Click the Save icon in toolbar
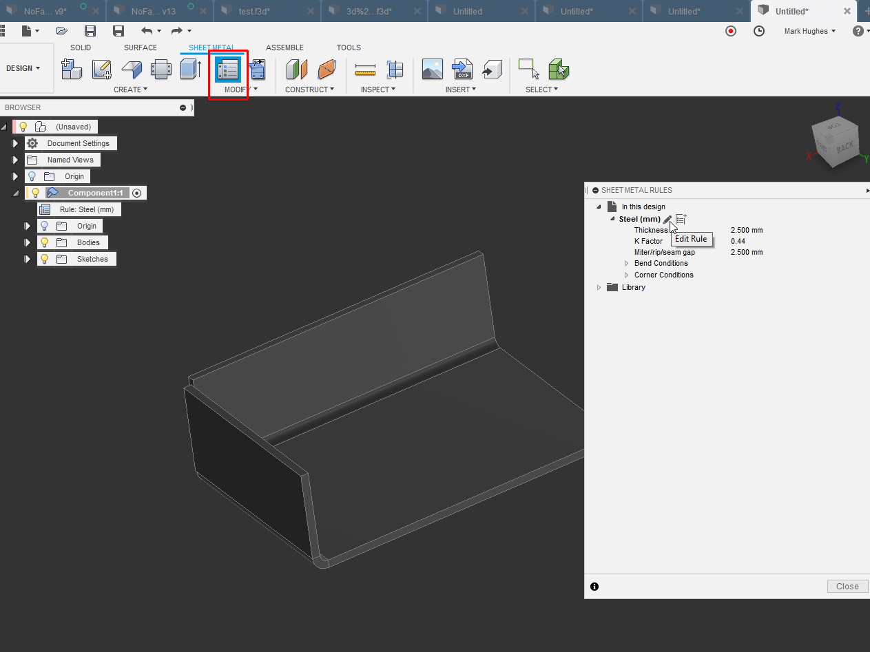This screenshot has width=870, height=652. [90, 31]
